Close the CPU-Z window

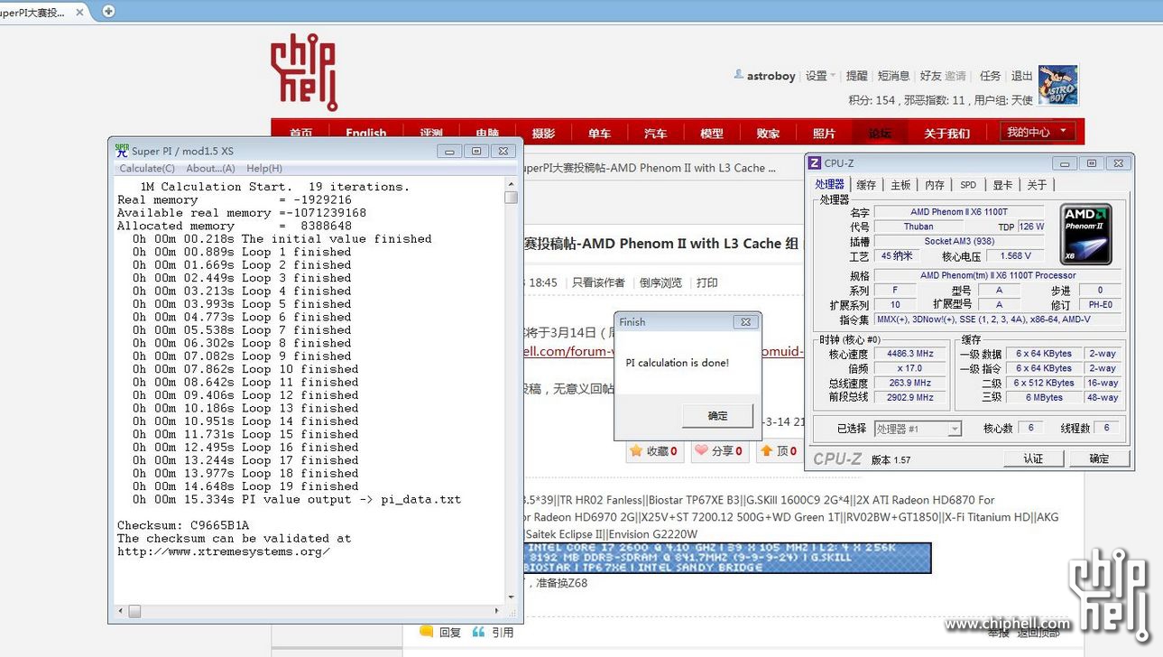tap(1118, 163)
